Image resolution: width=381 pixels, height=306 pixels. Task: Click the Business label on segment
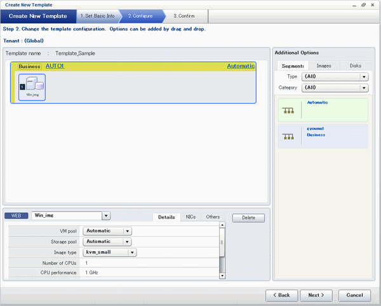pyautogui.click(x=30, y=66)
